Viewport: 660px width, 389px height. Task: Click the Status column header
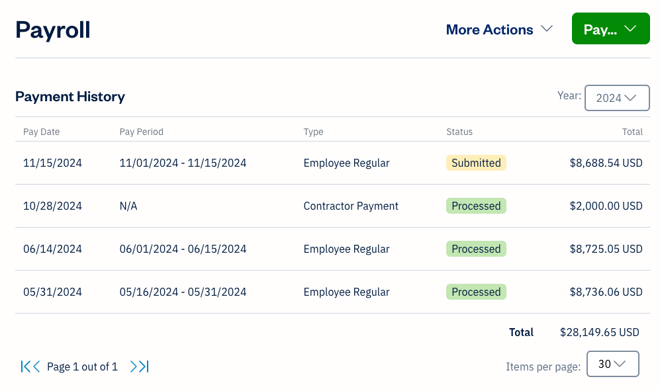[459, 132]
